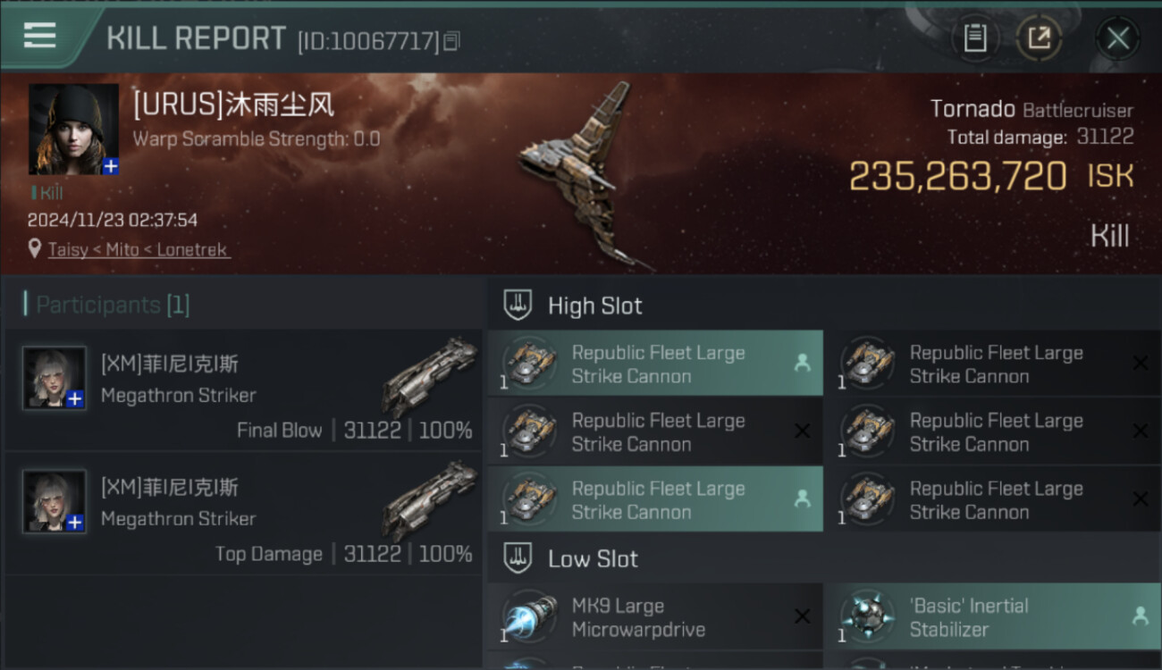Click X mark on MK9 Large Microwarpdrive
1162x670 pixels.
tap(802, 616)
